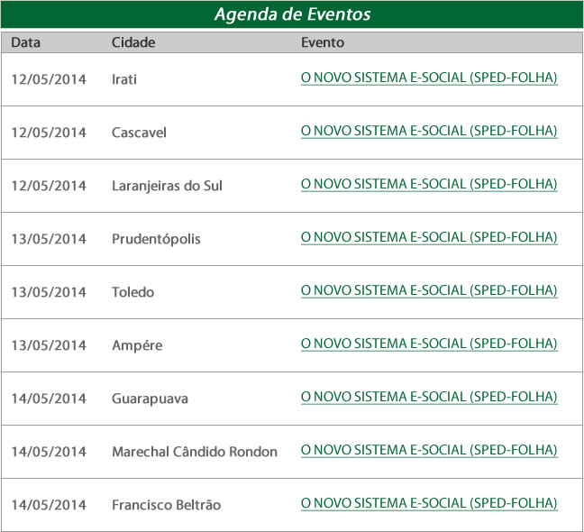Viewport: 584px width, 532px height.
Task: Select the Prudentópolis city cell
Action: coord(156,239)
